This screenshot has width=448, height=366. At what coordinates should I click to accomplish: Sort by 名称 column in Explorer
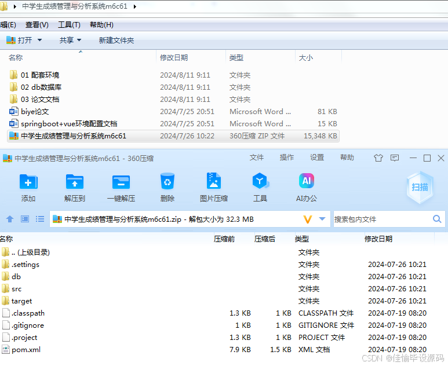click(16, 58)
